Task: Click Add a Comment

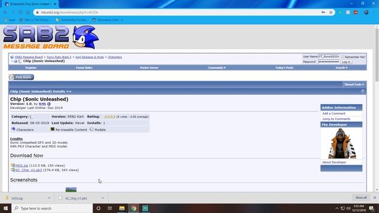Action: point(334,114)
